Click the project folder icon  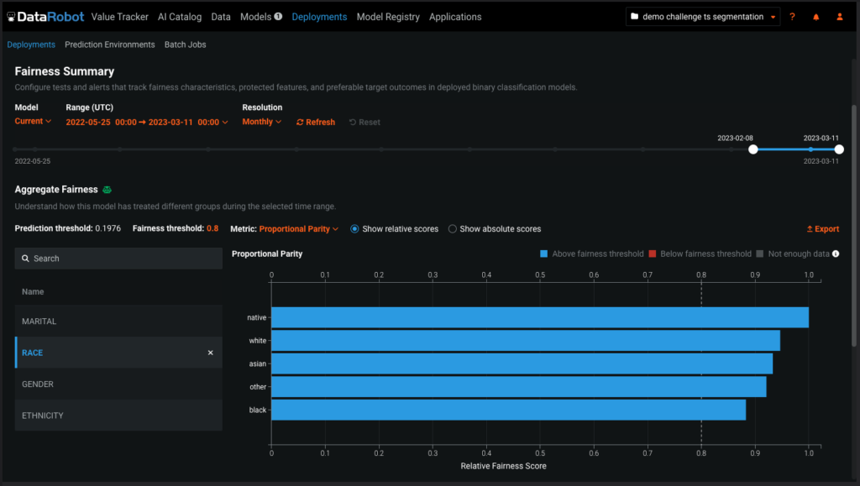point(635,17)
